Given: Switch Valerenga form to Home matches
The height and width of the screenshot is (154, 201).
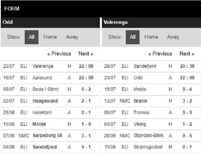Looking at the screenshot, I should coord(151,37).
